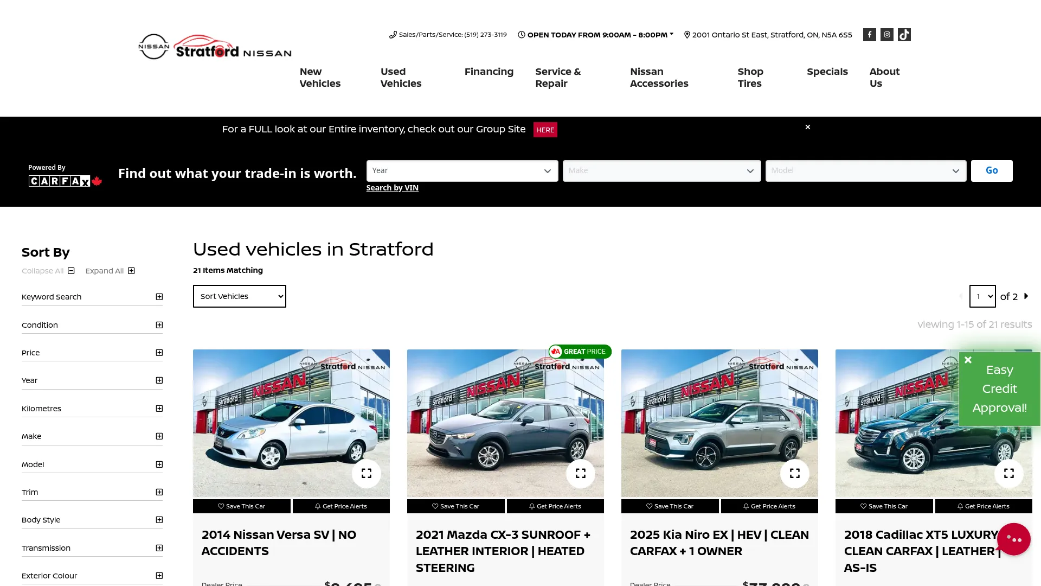Expand the Model filter in sidebar
Screen dimensions: 1041x586
point(92,464)
